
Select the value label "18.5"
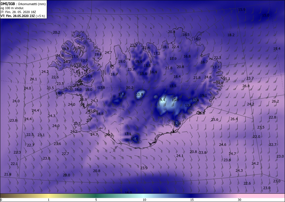[x=186, y=34]
